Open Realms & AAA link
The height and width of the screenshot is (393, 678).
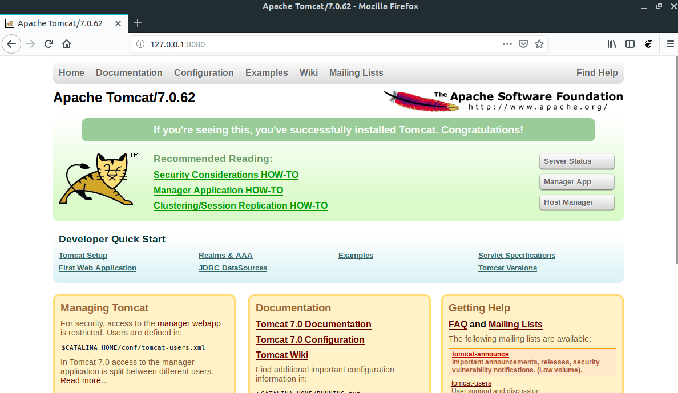pyautogui.click(x=225, y=256)
